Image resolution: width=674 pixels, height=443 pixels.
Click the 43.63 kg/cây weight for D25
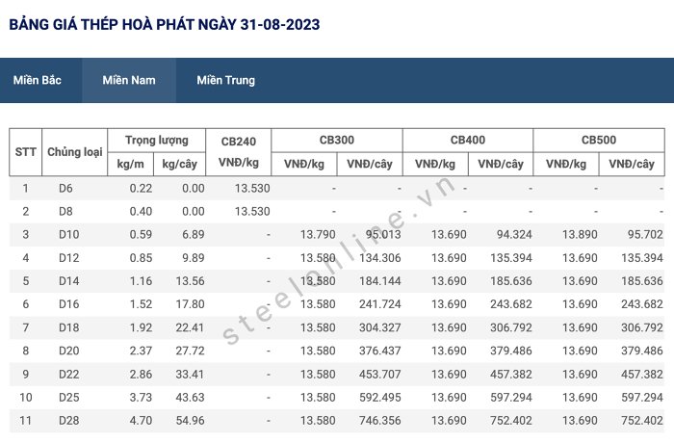[190, 398]
